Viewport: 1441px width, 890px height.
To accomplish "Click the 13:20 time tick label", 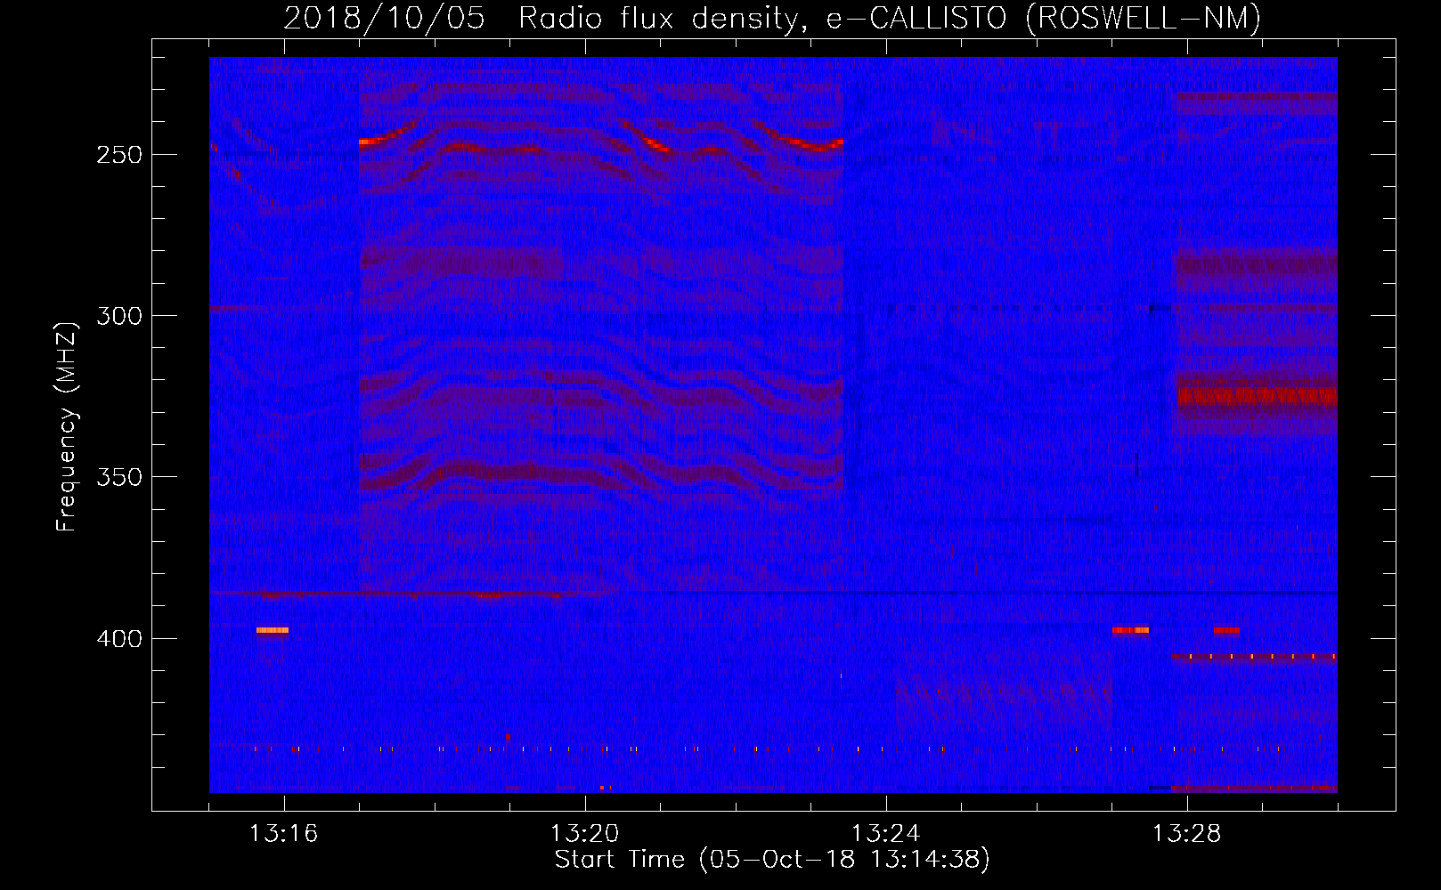I will 584,834.
